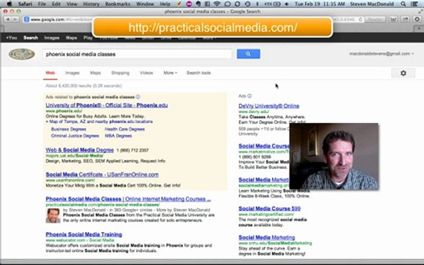
Task: Open the Bookmarks menu
Action: coord(118,4)
